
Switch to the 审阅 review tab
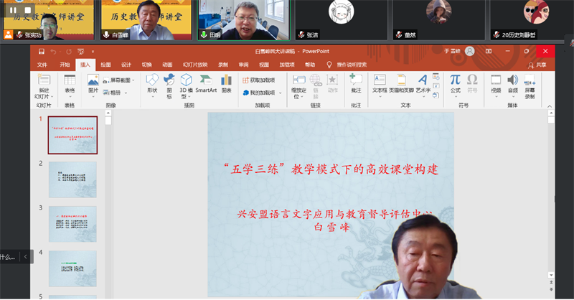pyautogui.click(x=243, y=65)
